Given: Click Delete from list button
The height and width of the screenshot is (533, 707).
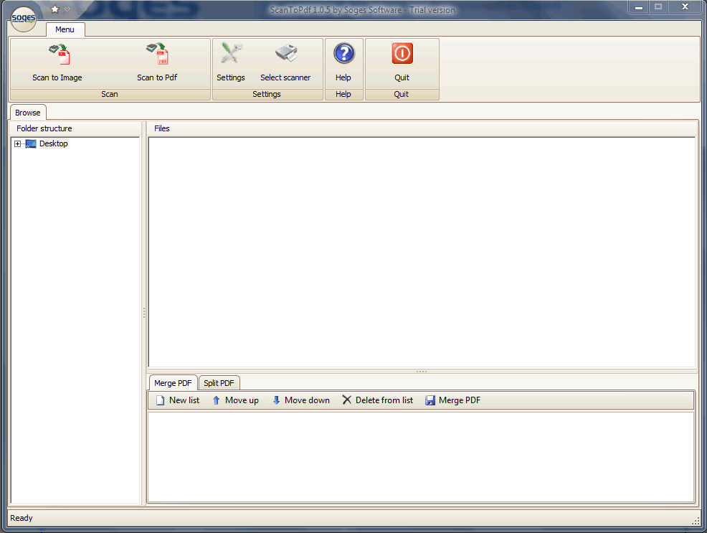Looking at the screenshot, I should (x=377, y=400).
